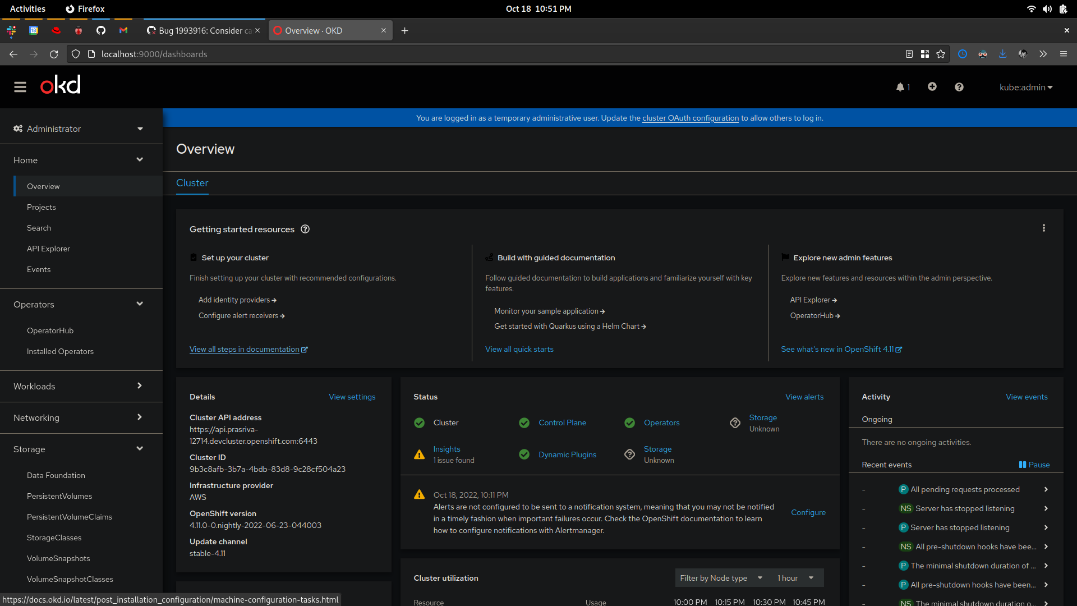Click Configure next to the alerts warning

point(808,512)
